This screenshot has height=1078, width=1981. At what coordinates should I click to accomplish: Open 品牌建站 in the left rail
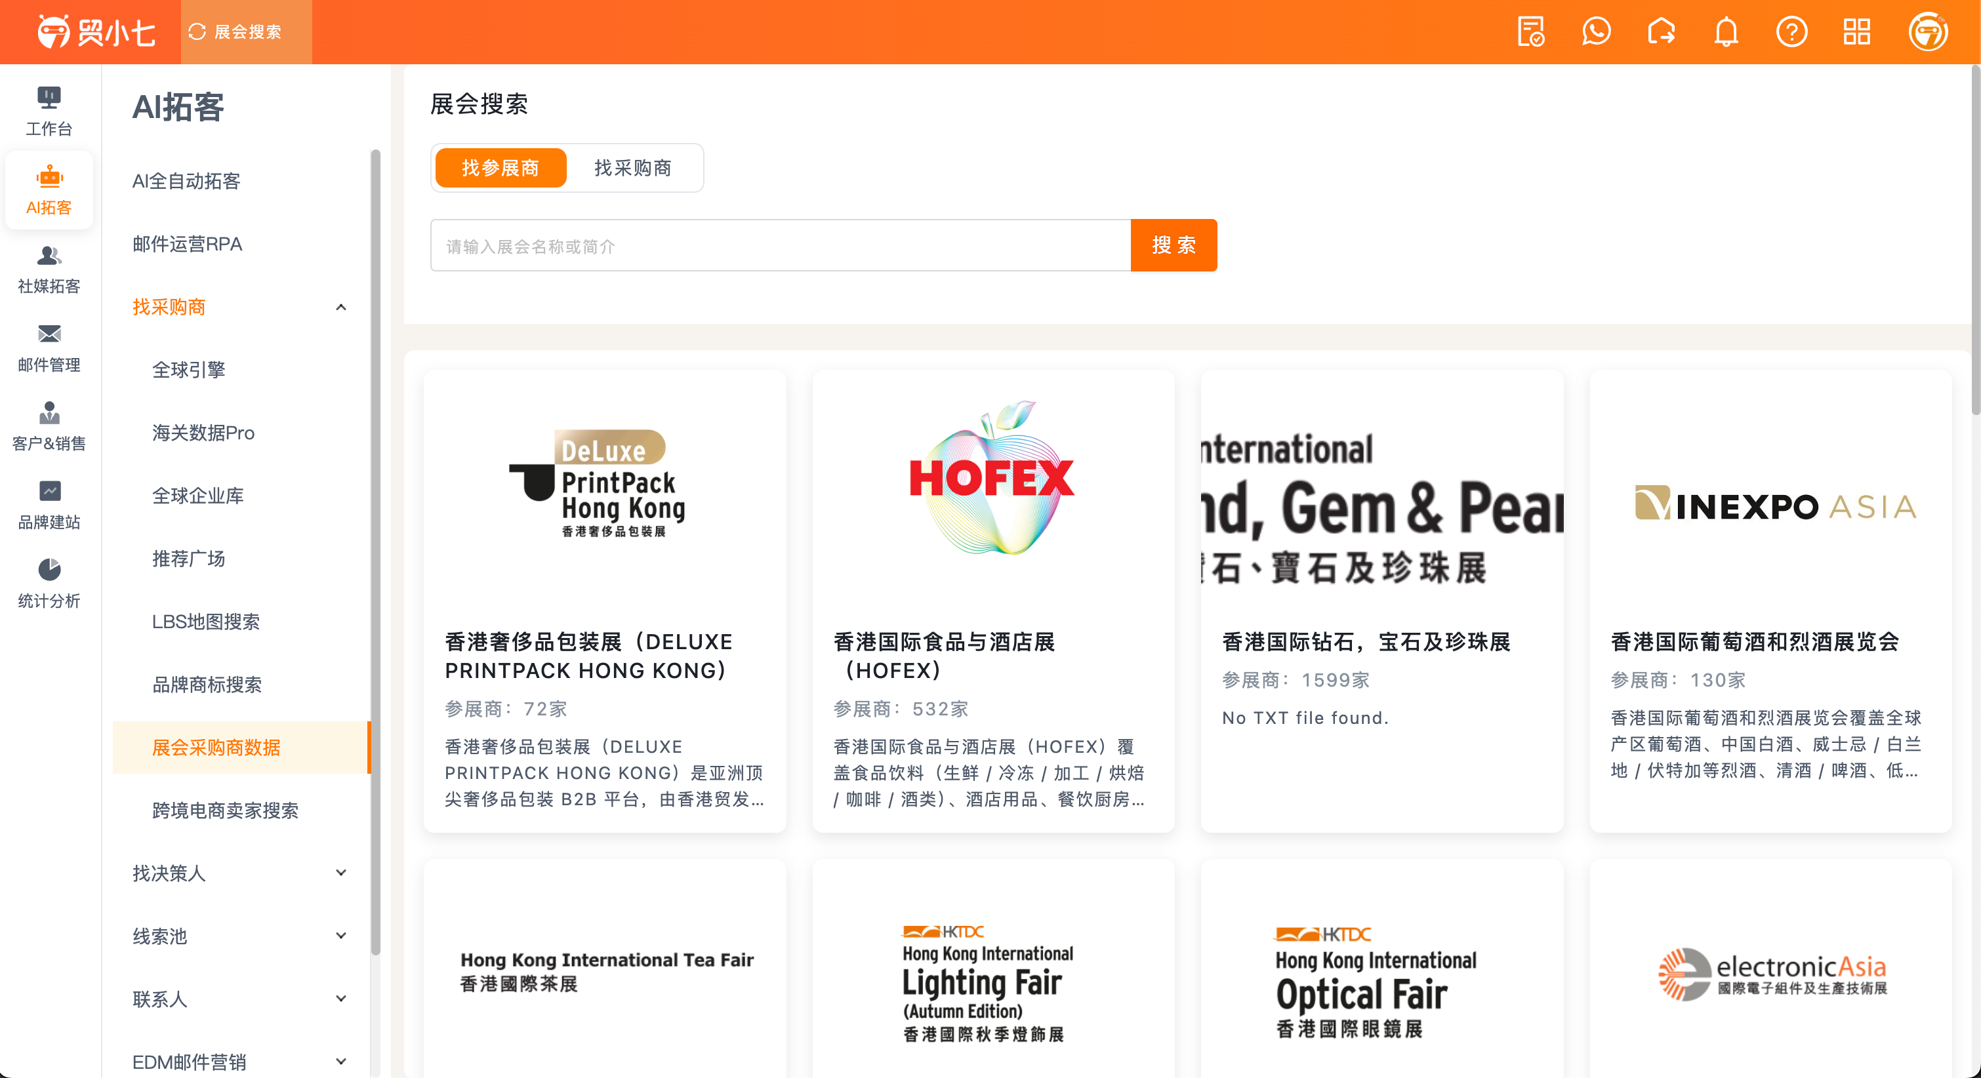[49, 504]
